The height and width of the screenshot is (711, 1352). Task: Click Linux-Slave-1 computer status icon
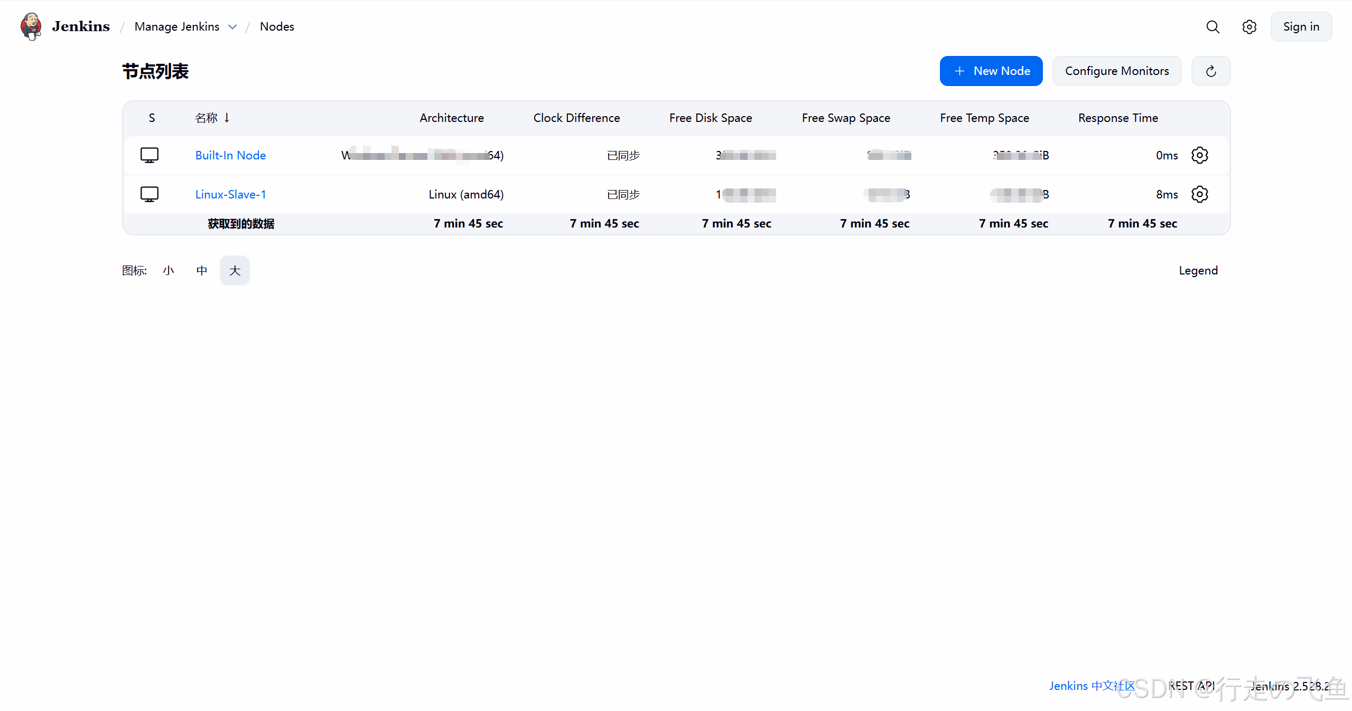click(x=150, y=194)
